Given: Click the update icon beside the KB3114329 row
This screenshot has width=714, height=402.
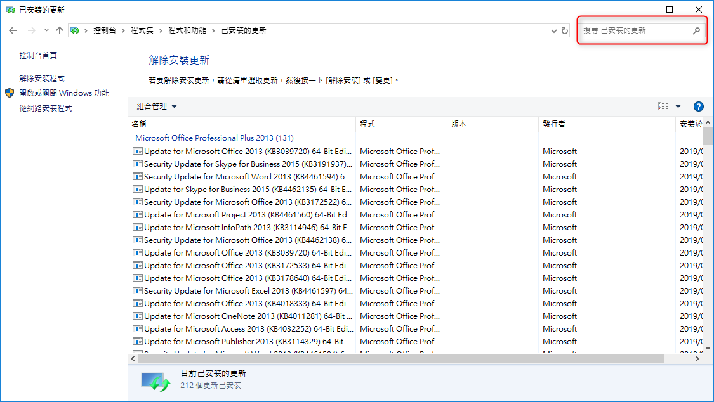Looking at the screenshot, I should [138, 342].
